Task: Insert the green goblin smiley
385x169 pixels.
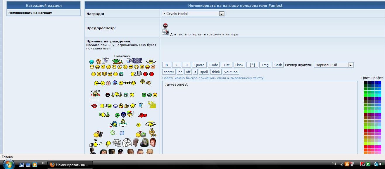Action: (117, 61)
